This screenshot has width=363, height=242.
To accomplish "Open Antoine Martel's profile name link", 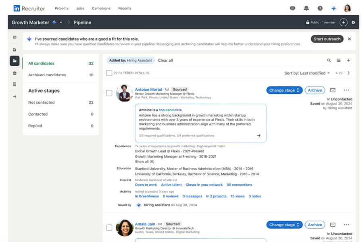I will pyautogui.click(x=148, y=90).
